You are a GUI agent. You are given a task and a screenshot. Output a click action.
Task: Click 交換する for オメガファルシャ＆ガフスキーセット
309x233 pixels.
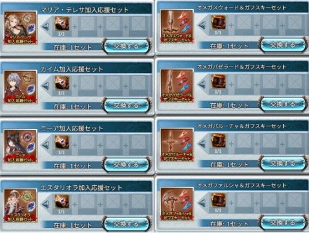(283, 223)
